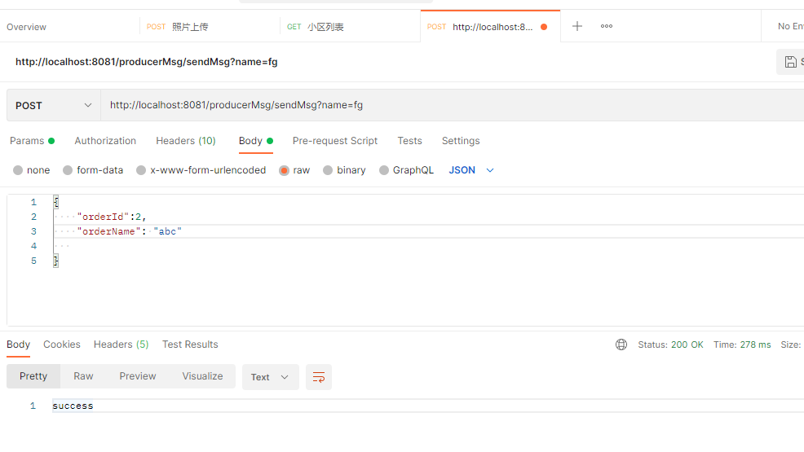Click the request URL input field
This screenshot has height=452, width=804.
pos(453,105)
